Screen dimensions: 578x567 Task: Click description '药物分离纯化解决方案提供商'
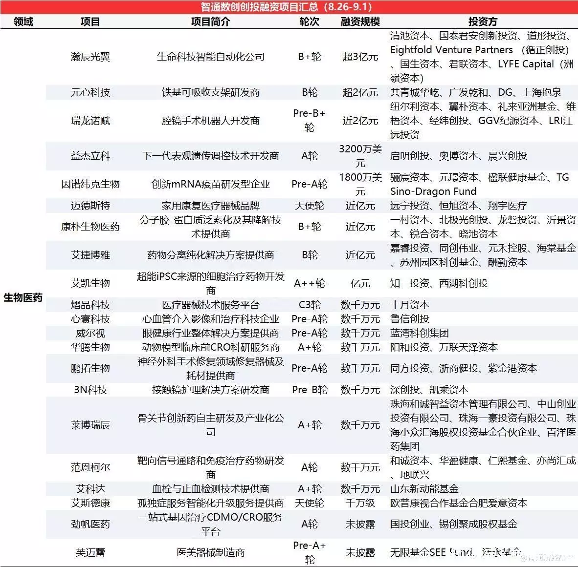point(210,255)
